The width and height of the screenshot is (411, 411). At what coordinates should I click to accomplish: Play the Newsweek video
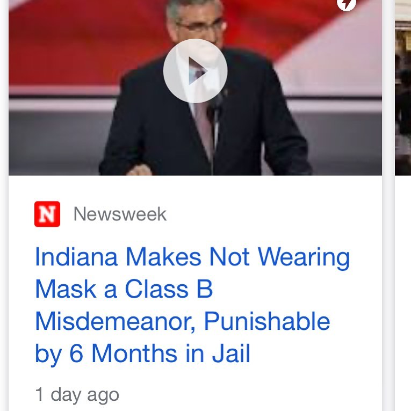click(195, 71)
